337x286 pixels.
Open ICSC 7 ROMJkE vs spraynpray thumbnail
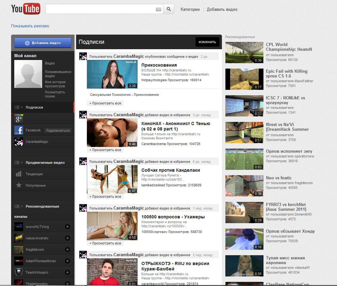tap(244, 106)
